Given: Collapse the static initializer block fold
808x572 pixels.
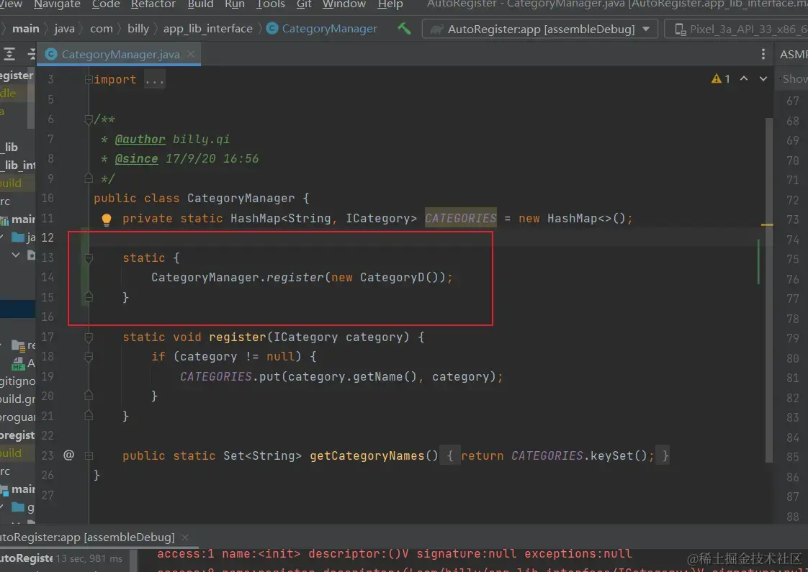Looking at the screenshot, I should pos(89,258).
